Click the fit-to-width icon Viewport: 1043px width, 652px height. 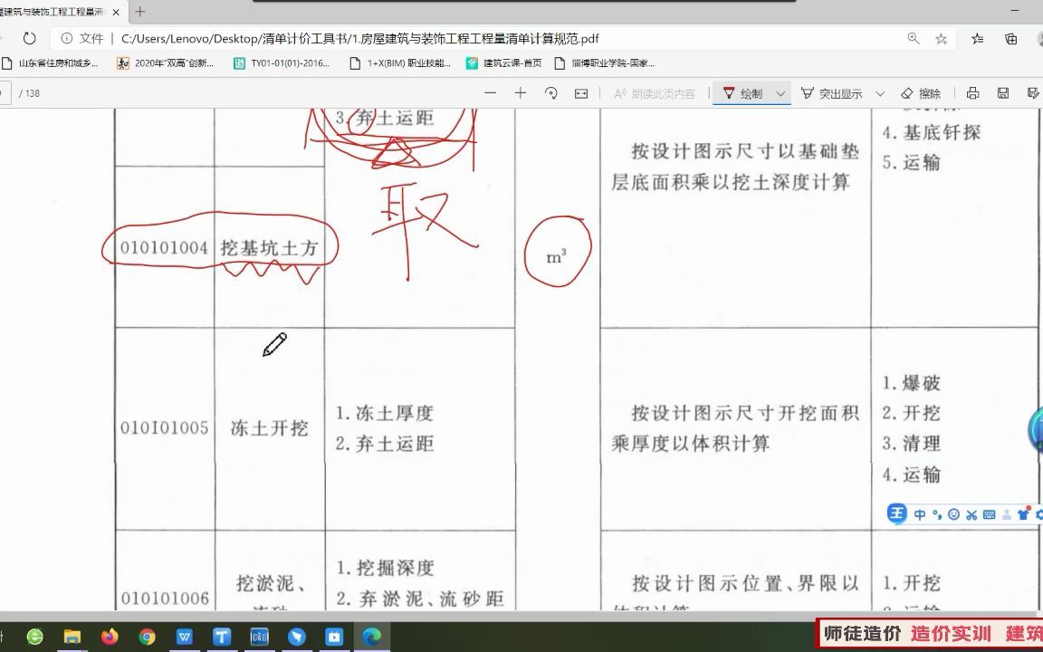tap(579, 92)
